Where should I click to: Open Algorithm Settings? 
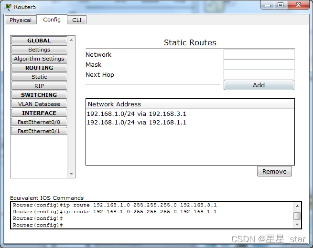(x=39, y=59)
